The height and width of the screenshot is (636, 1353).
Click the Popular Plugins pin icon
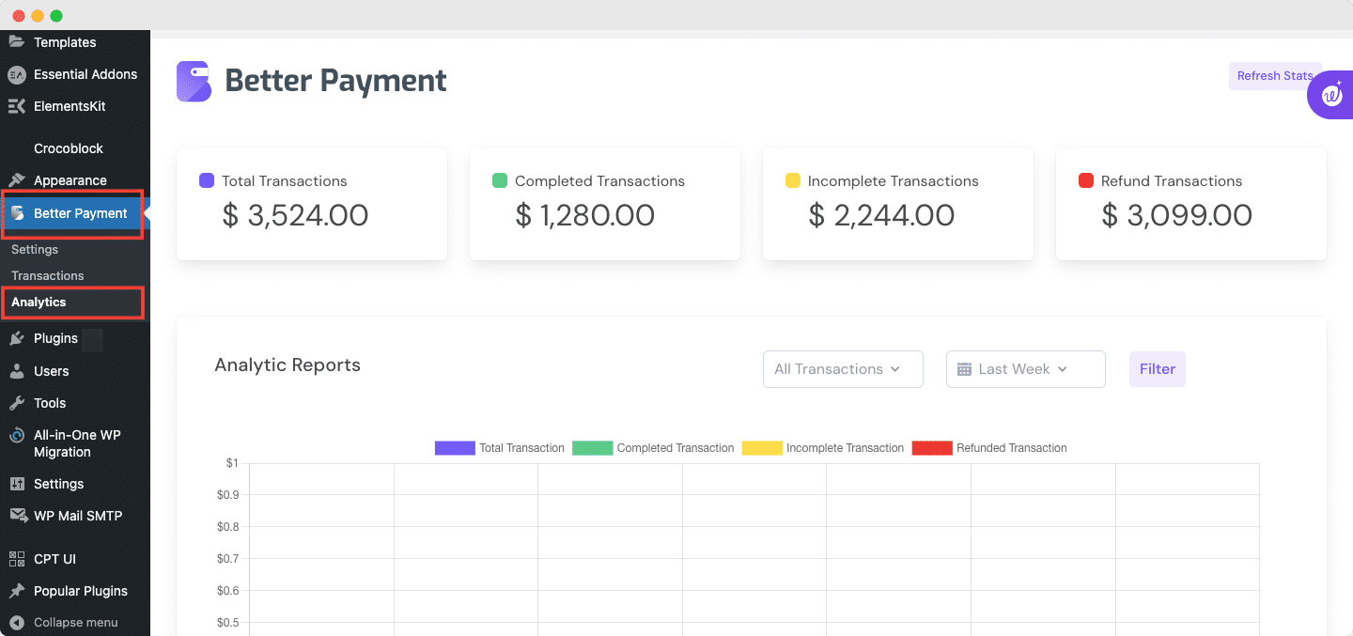(17, 591)
